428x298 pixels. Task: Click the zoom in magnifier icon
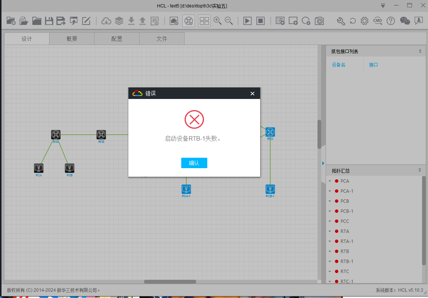[218, 21]
